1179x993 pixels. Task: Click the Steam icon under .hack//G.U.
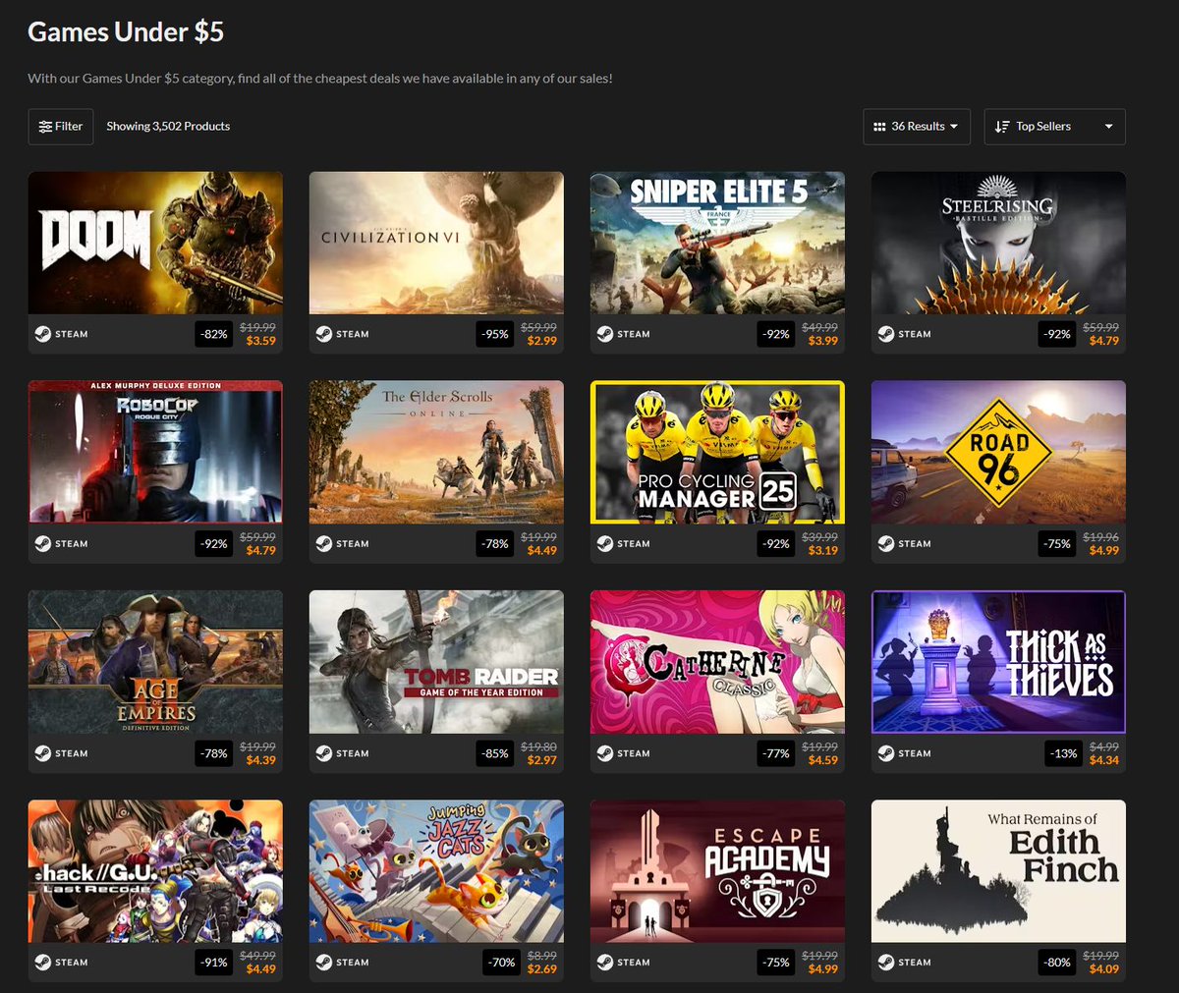[x=43, y=963]
